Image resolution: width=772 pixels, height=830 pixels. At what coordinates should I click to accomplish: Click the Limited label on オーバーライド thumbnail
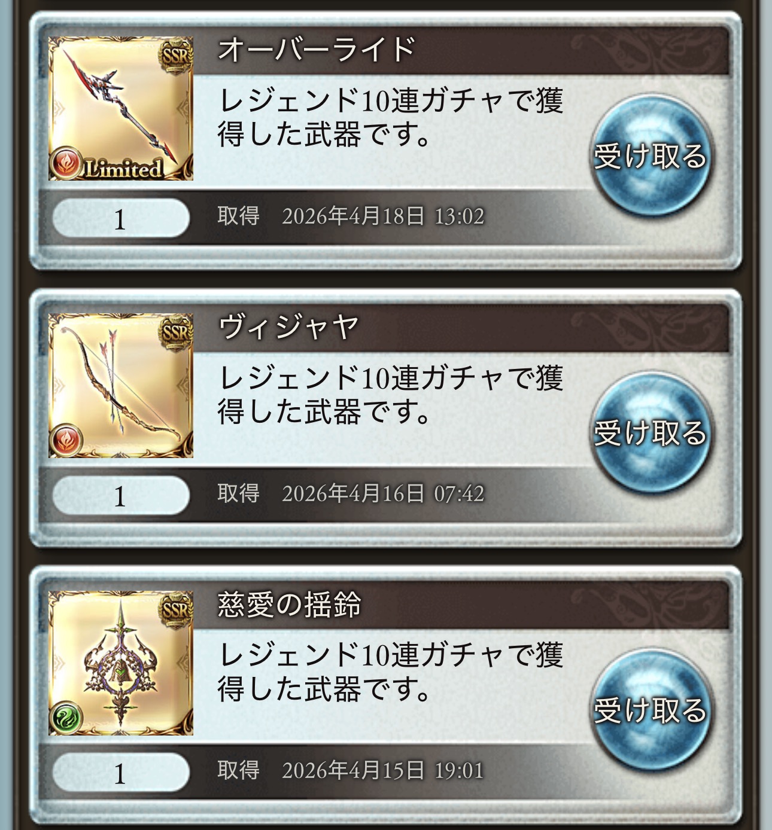123,168
